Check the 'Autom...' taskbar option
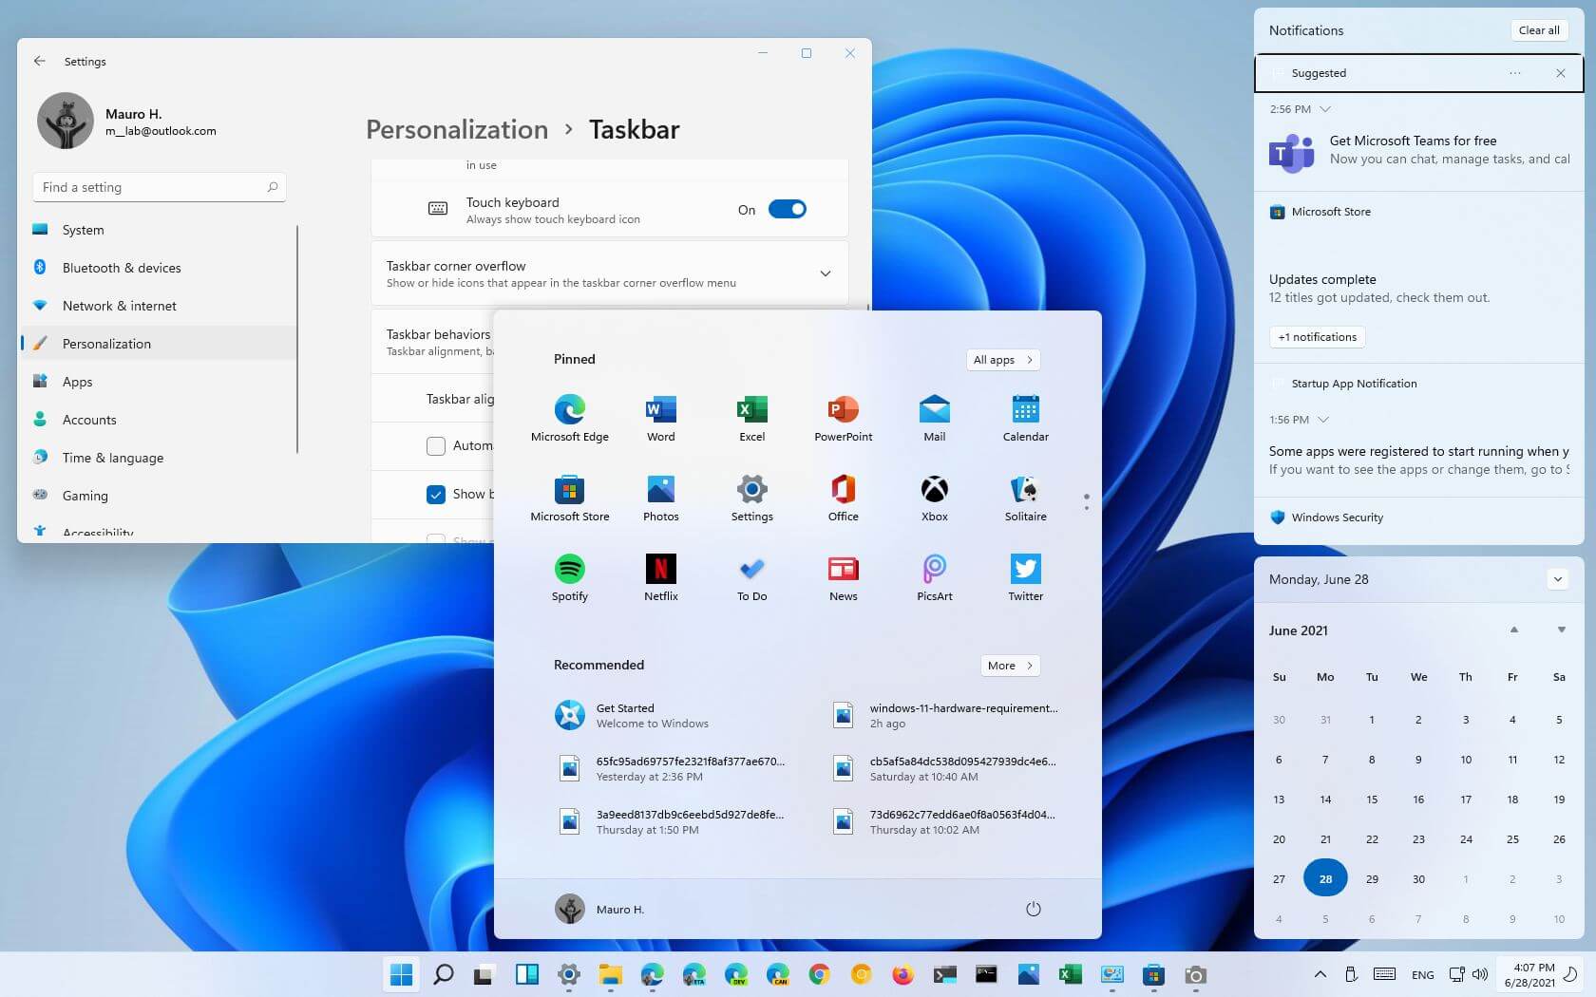Image resolution: width=1596 pixels, height=997 pixels. click(436, 445)
